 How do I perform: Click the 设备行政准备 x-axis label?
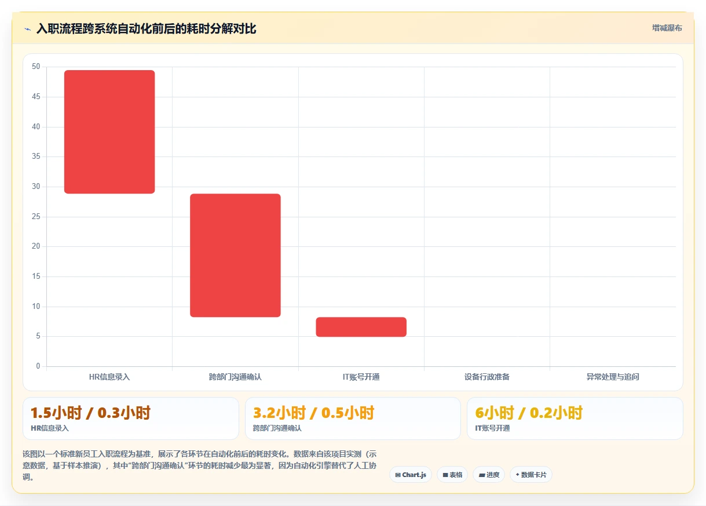pos(487,377)
